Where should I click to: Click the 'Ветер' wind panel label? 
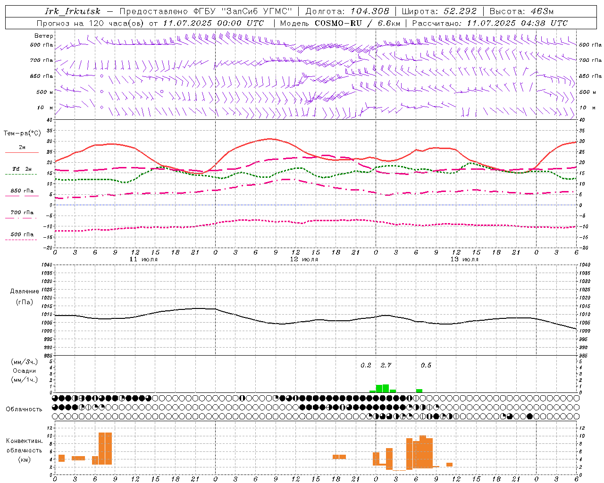tap(44, 36)
